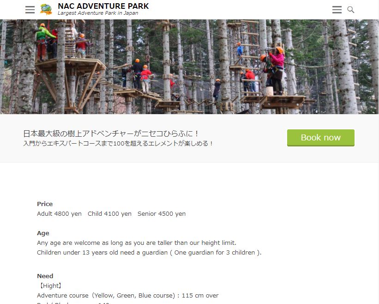This screenshot has width=379, height=304.
Task: Open the right-side hamburger menu
Action: (337, 10)
